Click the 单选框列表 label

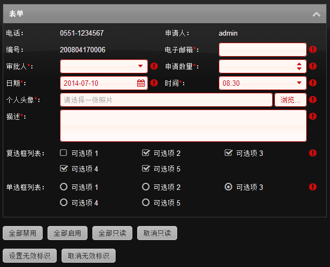(x=25, y=187)
